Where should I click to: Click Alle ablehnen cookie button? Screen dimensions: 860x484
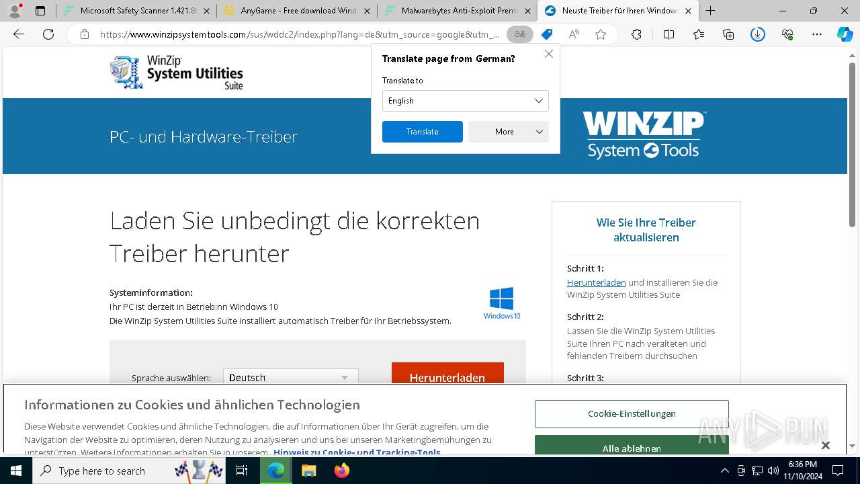click(632, 445)
